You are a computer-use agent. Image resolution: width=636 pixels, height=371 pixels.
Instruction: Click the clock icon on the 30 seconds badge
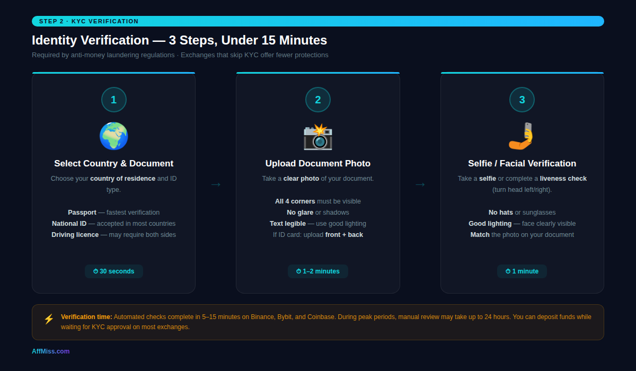(97, 271)
